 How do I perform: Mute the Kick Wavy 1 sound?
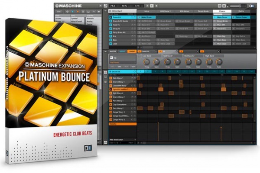pos(133,78)
